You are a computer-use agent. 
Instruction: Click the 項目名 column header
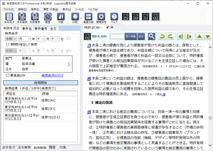22,93
